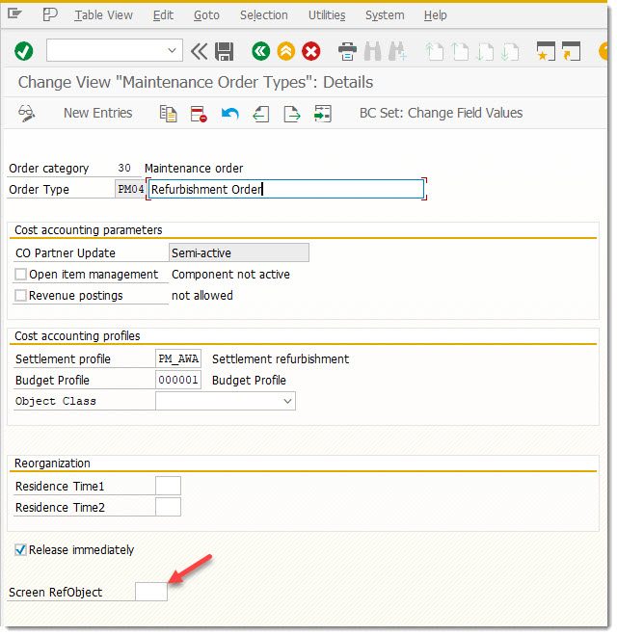Viewport: 617px width, 636px height.
Task: Click the Delete entry icon
Action: [199, 114]
